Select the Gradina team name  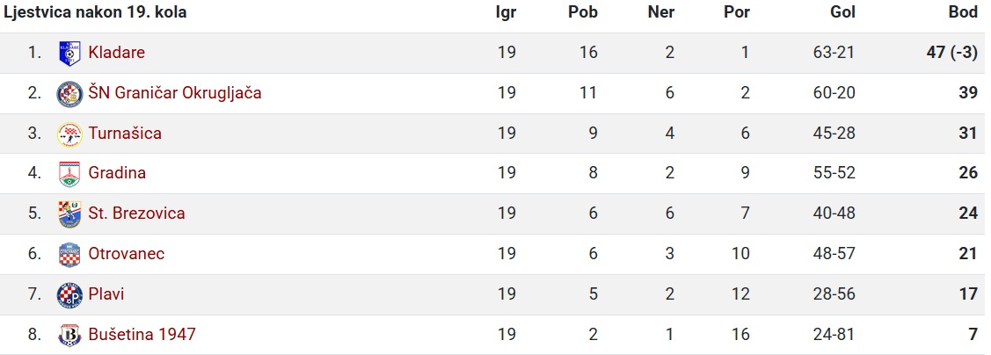[x=117, y=172]
